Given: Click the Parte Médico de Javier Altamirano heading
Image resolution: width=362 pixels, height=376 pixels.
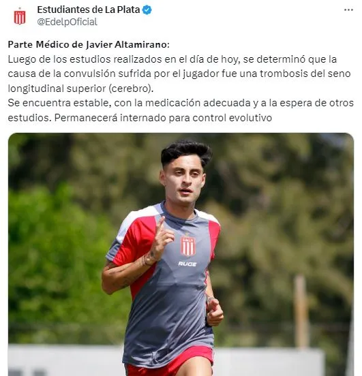Looking at the screenshot, I should click(x=89, y=44).
